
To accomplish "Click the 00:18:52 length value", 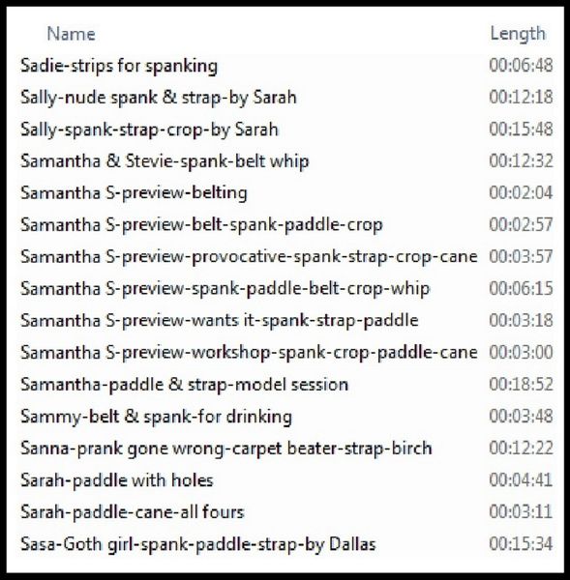I will coord(521,384).
